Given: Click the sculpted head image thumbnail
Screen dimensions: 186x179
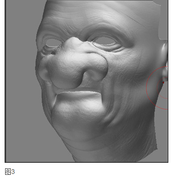Looking at the screenshot, I should point(86,81).
